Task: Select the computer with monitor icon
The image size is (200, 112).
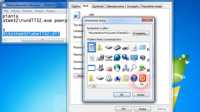Action: tap(117, 78)
